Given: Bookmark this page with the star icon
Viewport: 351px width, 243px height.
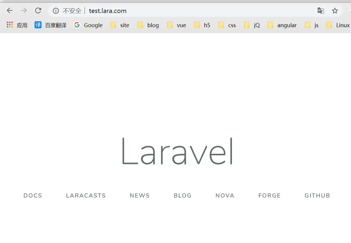Looking at the screenshot, I should pyautogui.click(x=335, y=11).
